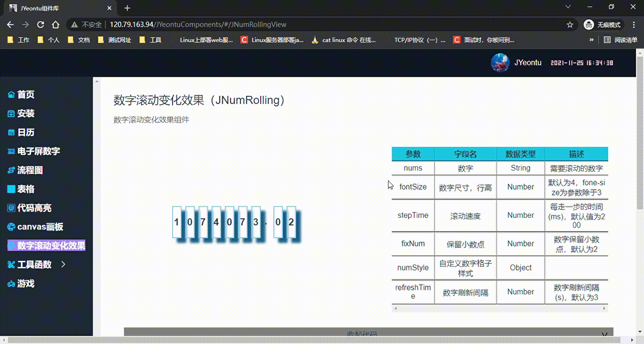Screen dimensions: 644x344
Task: Open the 游戏 games icon
Action: pyautogui.click(x=11, y=283)
